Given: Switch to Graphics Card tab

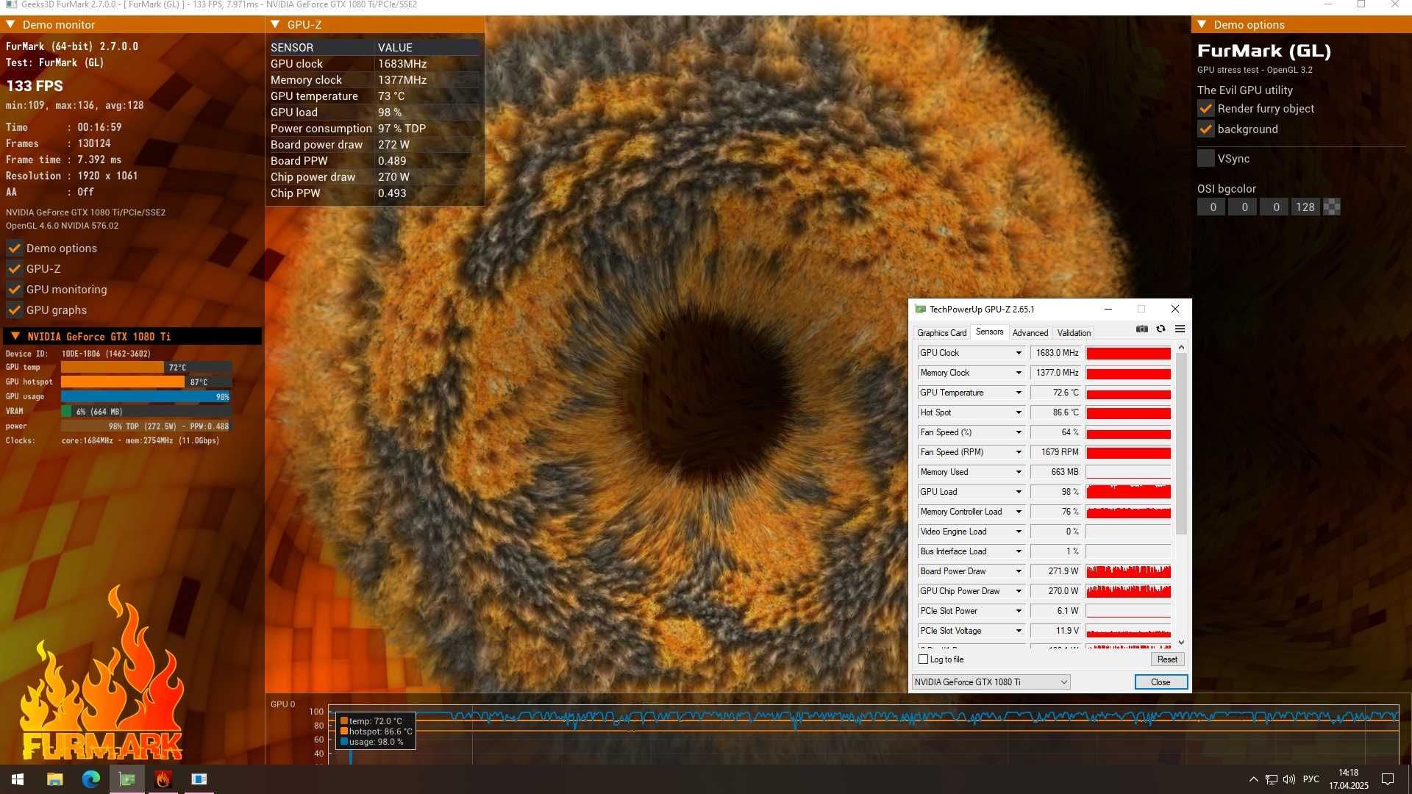Looking at the screenshot, I should pos(941,333).
